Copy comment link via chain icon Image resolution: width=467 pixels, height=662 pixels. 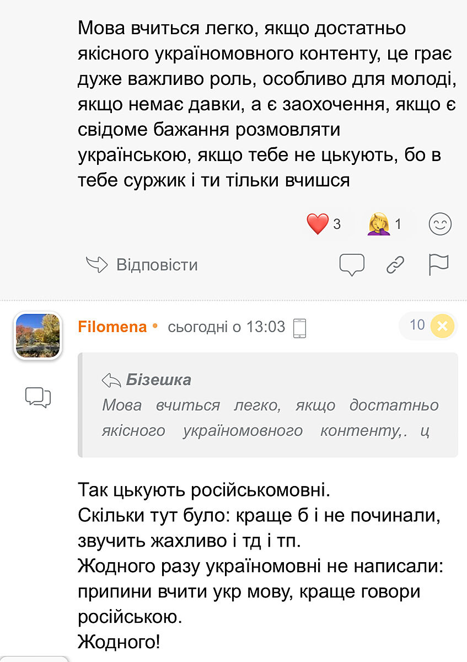click(x=395, y=265)
